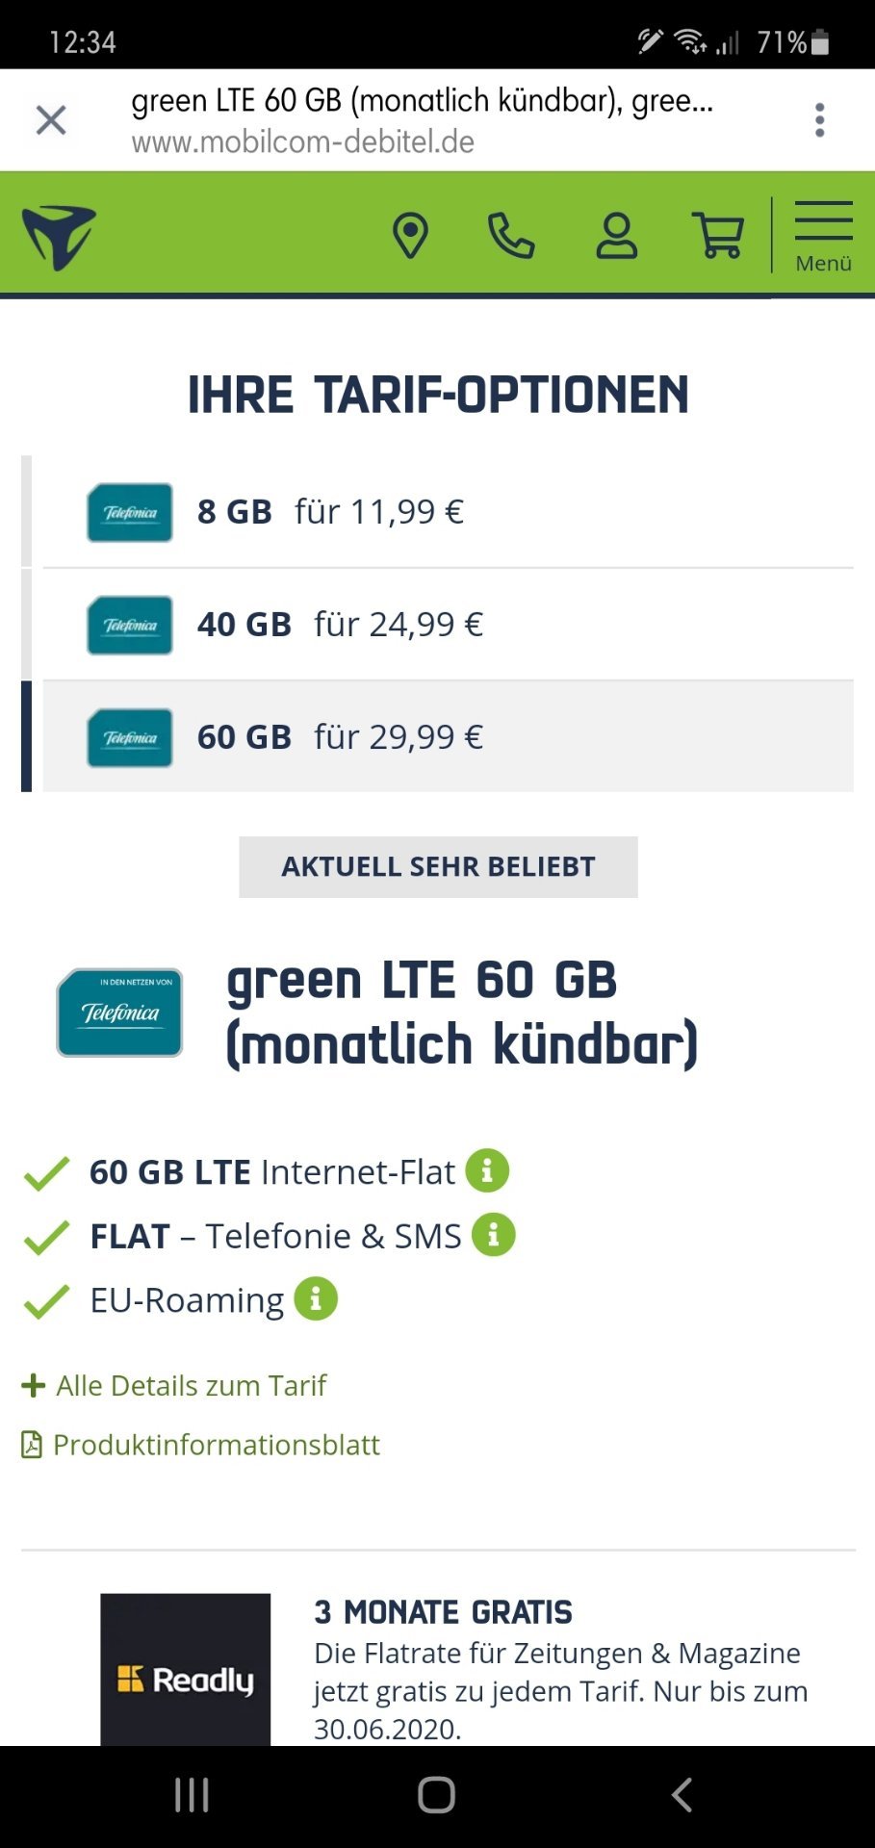
Task: Tap the Android recent apps button
Action: point(193,1795)
